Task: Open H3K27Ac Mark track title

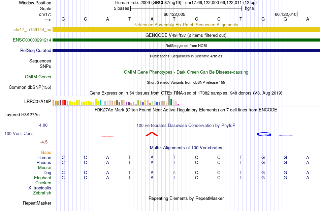Action: point(186,110)
